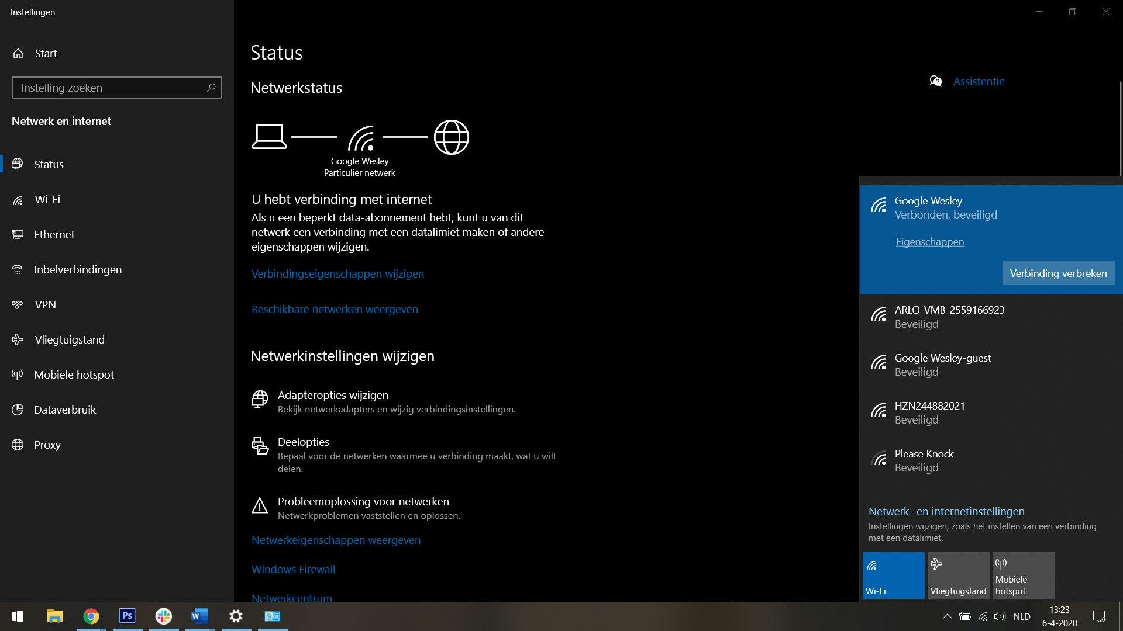The width and height of the screenshot is (1123, 631).
Task: Click the Assistentie help link
Action: click(979, 81)
